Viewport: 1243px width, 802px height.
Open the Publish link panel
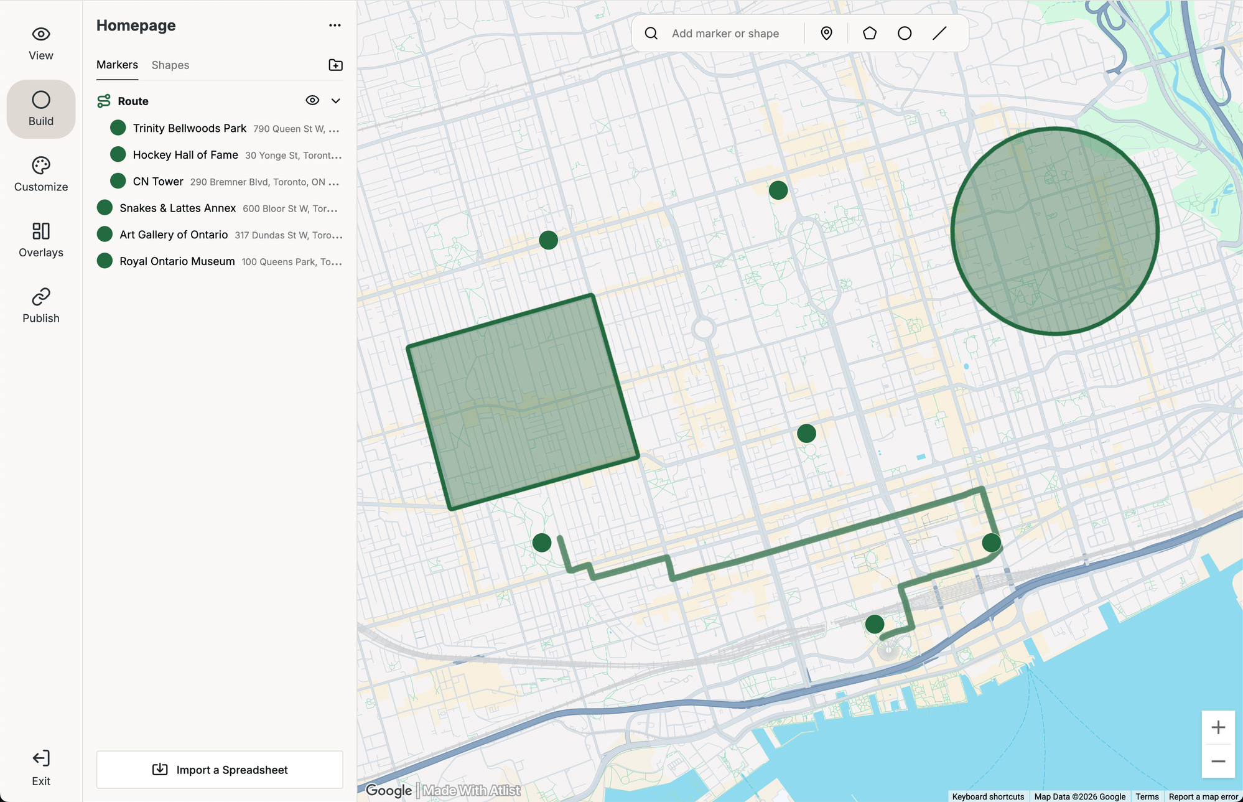point(41,306)
